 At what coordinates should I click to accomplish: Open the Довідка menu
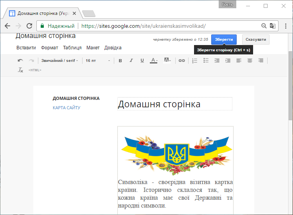(x=113, y=48)
